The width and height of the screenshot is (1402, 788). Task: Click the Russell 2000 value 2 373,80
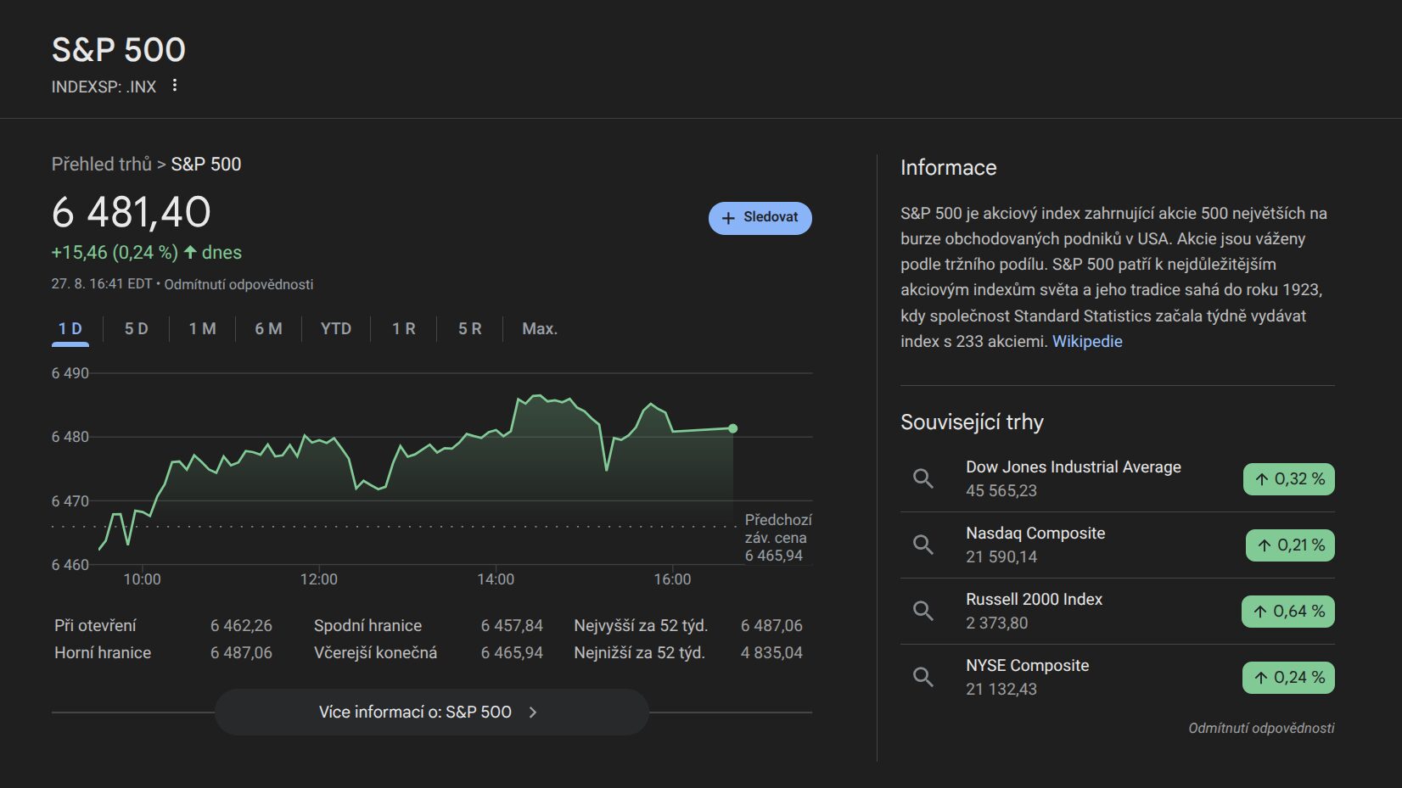(997, 623)
